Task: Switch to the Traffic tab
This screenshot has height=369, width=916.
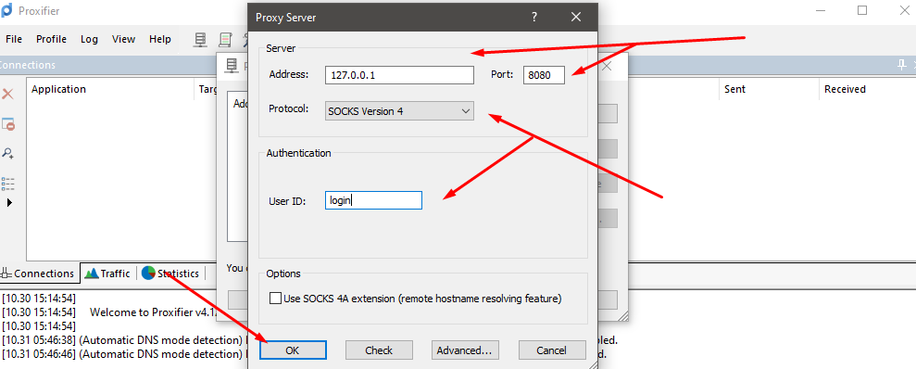Action: point(108,274)
